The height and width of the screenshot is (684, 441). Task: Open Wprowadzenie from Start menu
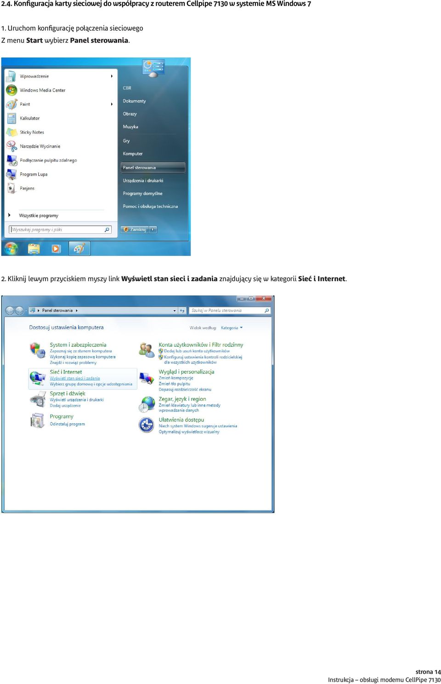34,76
